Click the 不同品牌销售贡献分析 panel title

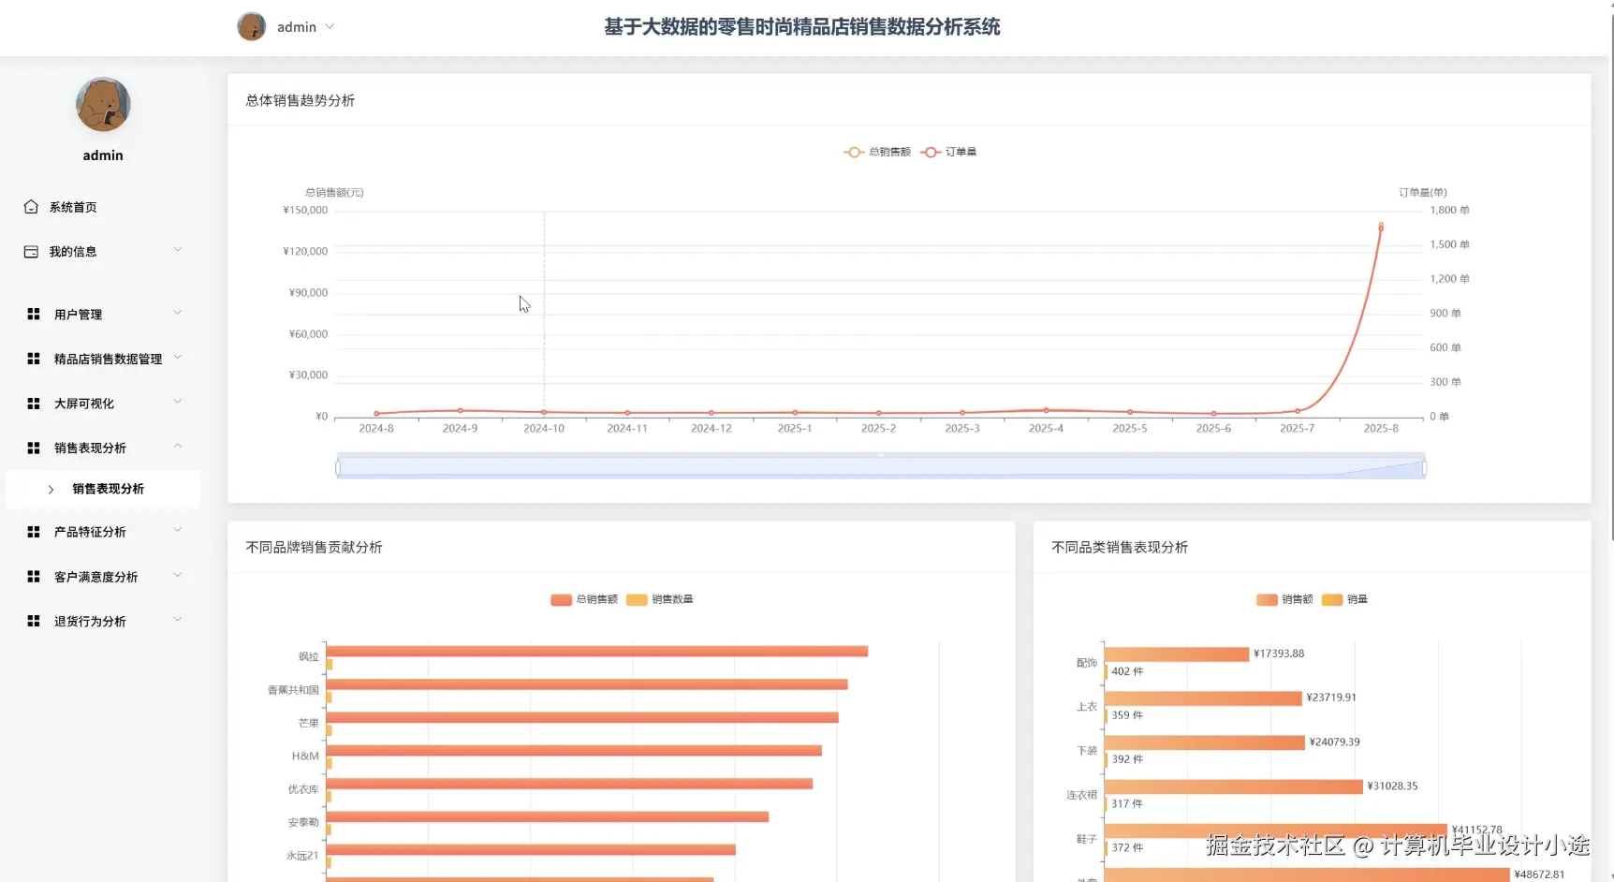tap(314, 547)
